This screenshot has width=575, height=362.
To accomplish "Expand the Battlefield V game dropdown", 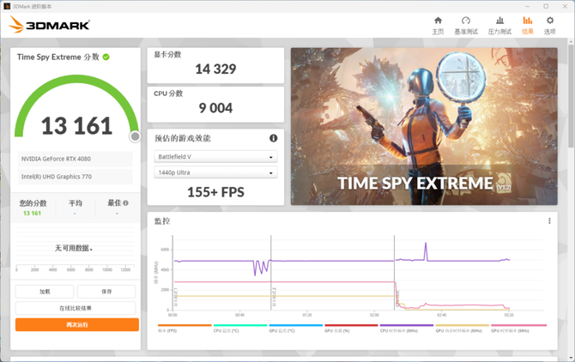I will [x=215, y=157].
